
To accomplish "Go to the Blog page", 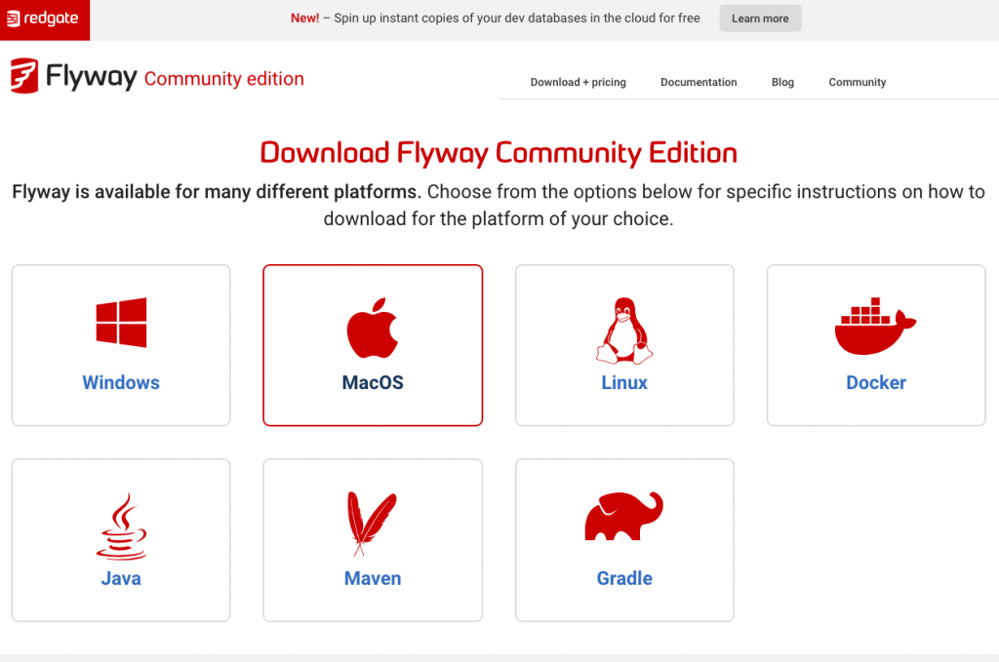I will (x=782, y=82).
